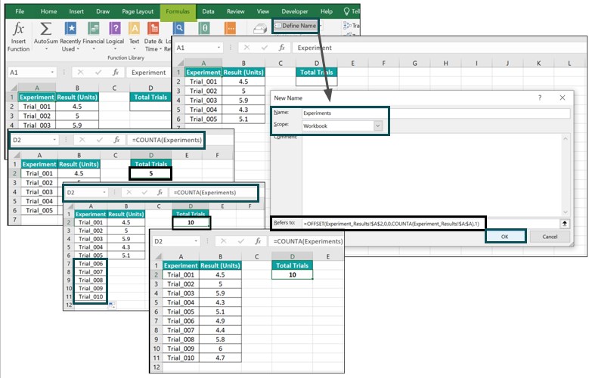589x378 pixels.
Task: Open the Financial functions icon
Action: click(93, 29)
